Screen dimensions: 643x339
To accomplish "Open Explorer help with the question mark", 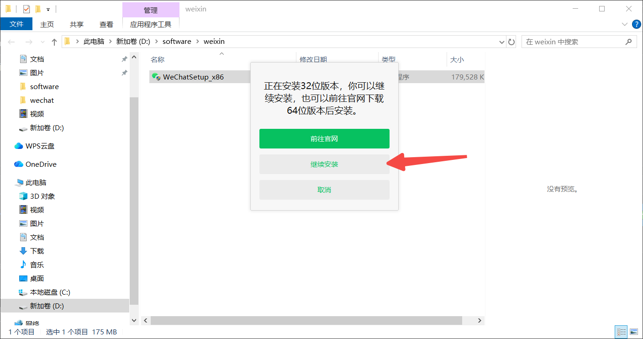I will click(636, 24).
